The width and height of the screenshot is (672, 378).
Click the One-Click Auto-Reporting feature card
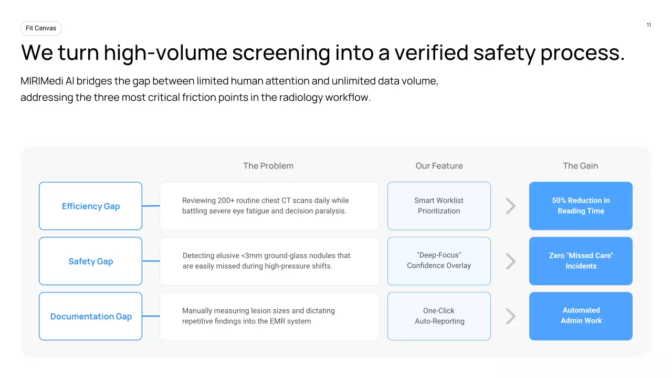[x=439, y=316]
